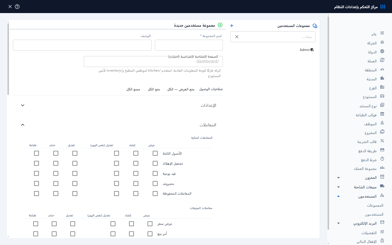This screenshot has height=245, width=392.
Task: Click the form panel vertical scrollbar
Action: (8, 59)
